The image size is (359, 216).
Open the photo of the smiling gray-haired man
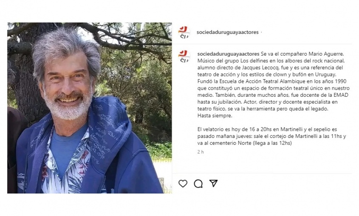click(x=90, y=108)
